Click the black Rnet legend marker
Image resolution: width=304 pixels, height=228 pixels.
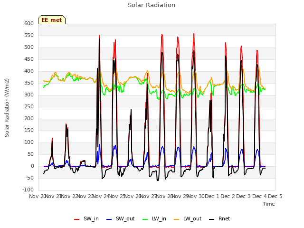point(212,219)
